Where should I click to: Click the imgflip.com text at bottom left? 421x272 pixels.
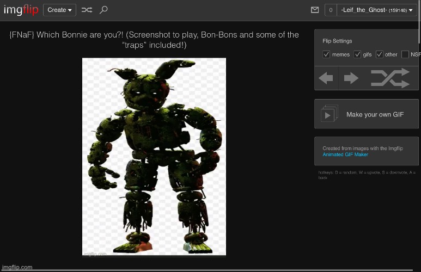tap(17, 267)
